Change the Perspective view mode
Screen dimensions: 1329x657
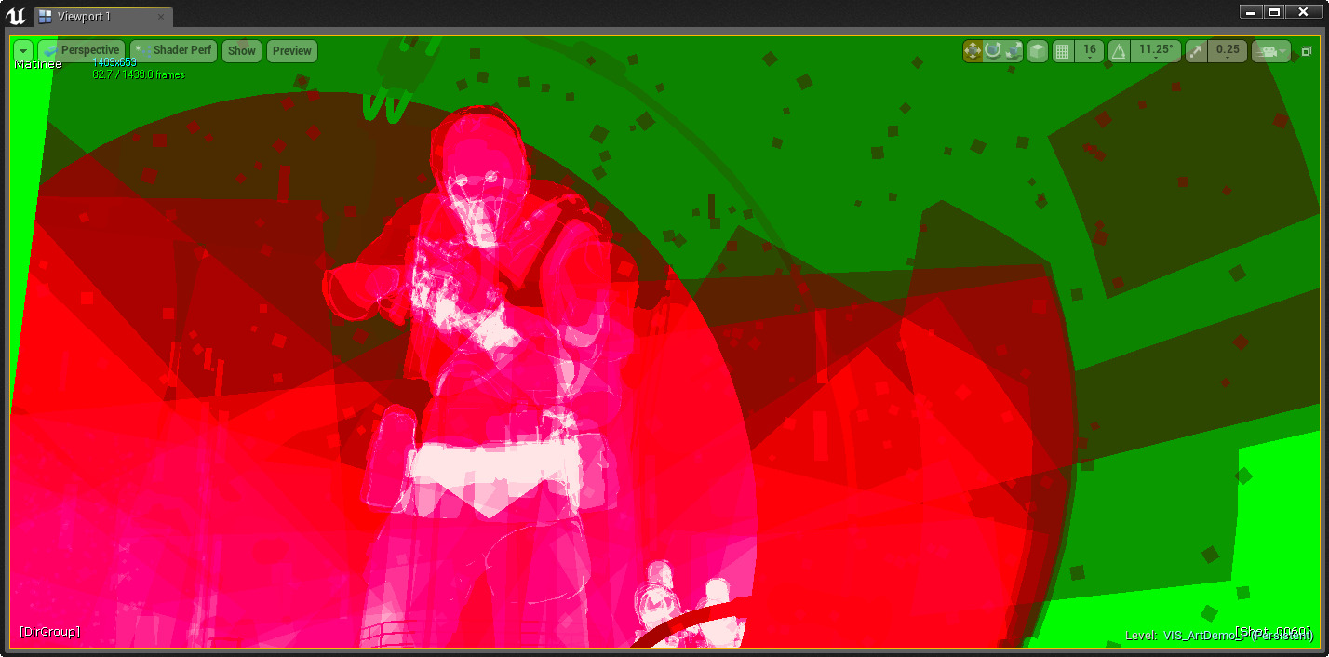pyautogui.click(x=82, y=50)
